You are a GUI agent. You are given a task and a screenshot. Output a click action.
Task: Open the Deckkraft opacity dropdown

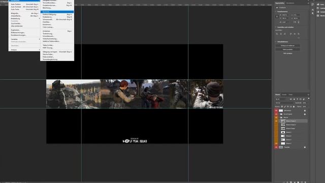pyautogui.click(x=304, y=103)
